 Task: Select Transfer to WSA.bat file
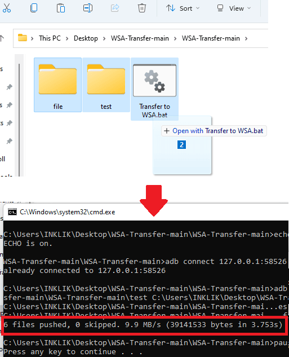[154, 89]
